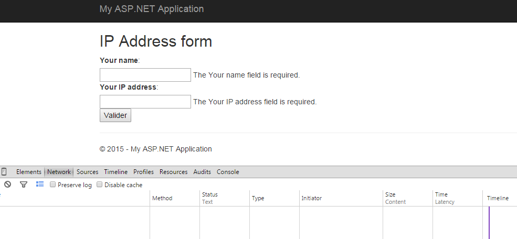Viewport: 517px width, 239px height.
Task: Open the network filter funnel icon
Action: coord(24,184)
